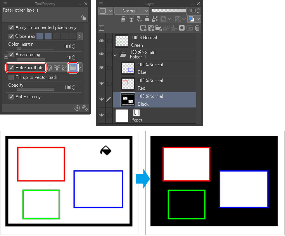
Task: Click the Create layer mask icon
Action: pos(182,28)
